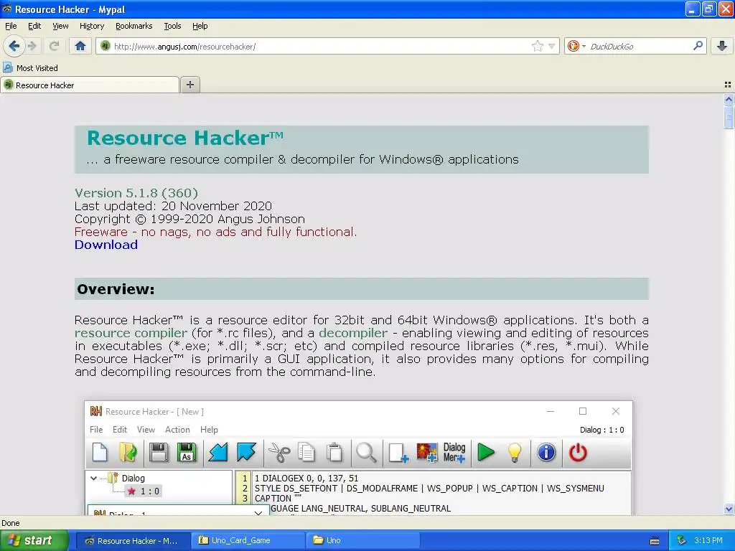The image size is (735, 551).
Task: Switch to Uno folder taskbar window
Action: click(x=362, y=540)
